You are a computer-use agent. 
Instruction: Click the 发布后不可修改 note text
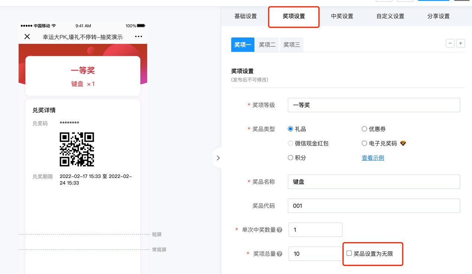pos(250,80)
